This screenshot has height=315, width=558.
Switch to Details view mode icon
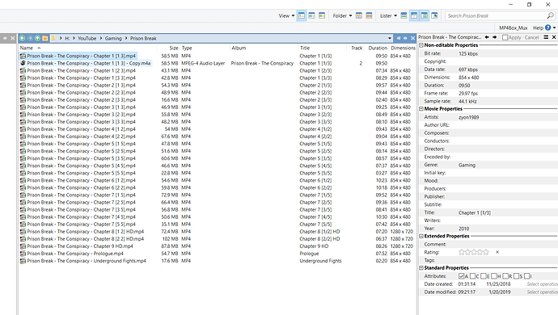(302, 15)
